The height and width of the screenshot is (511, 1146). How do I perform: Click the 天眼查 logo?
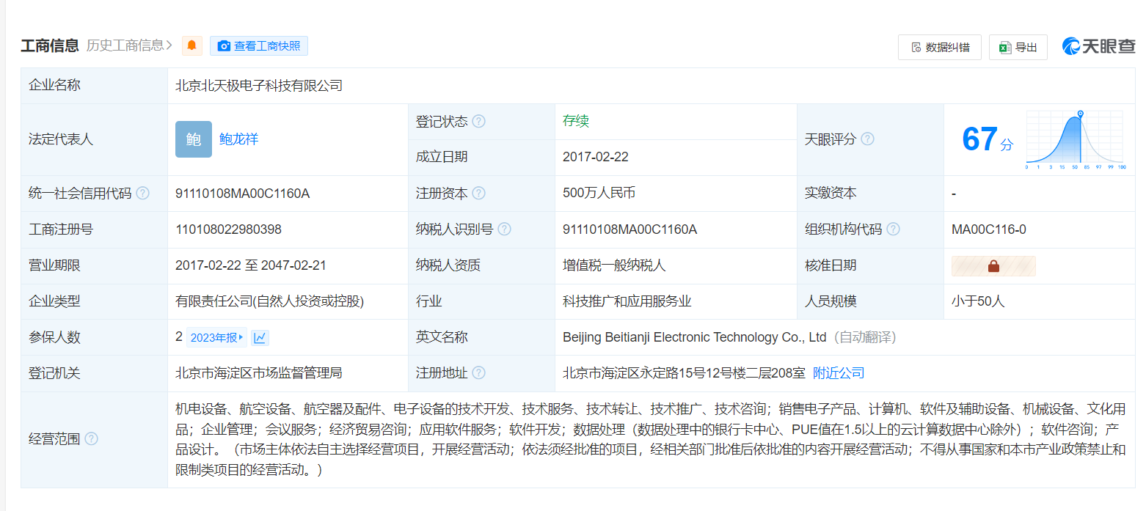pos(1098,46)
